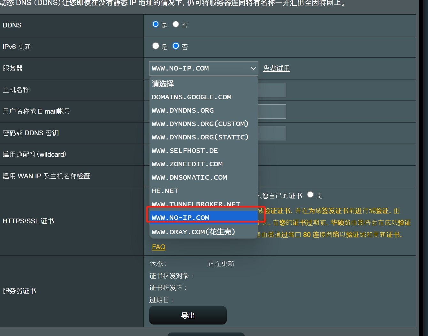The image size is (428, 336).
Task: Select WWW.DYNDNS.ORG(STATIC) option
Action: coord(203,137)
